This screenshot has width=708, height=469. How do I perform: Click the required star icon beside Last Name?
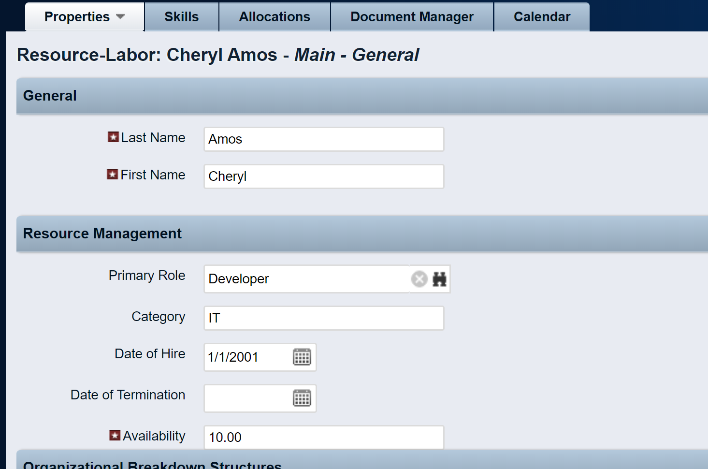pyautogui.click(x=113, y=137)
